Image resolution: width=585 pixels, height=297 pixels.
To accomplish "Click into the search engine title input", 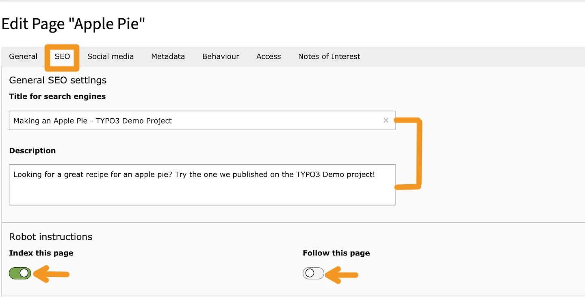I will 195,121.
